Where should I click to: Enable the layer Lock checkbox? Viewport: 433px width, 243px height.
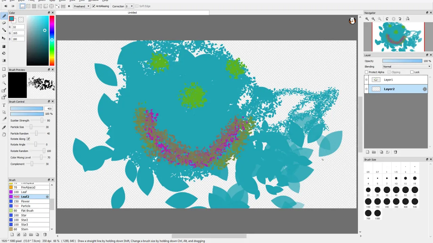(412, 72)
